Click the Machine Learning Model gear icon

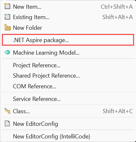(x=7, y=52)
